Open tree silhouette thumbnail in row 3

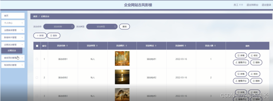[122, 95]
